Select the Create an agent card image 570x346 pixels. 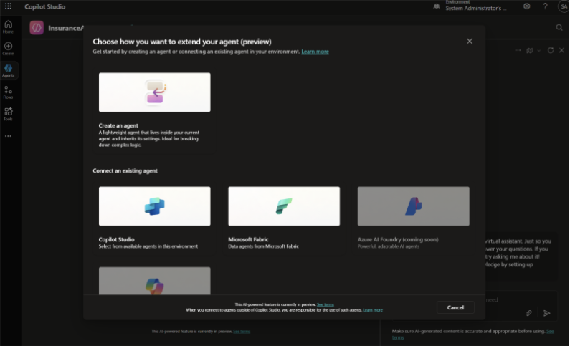point(154,92)
